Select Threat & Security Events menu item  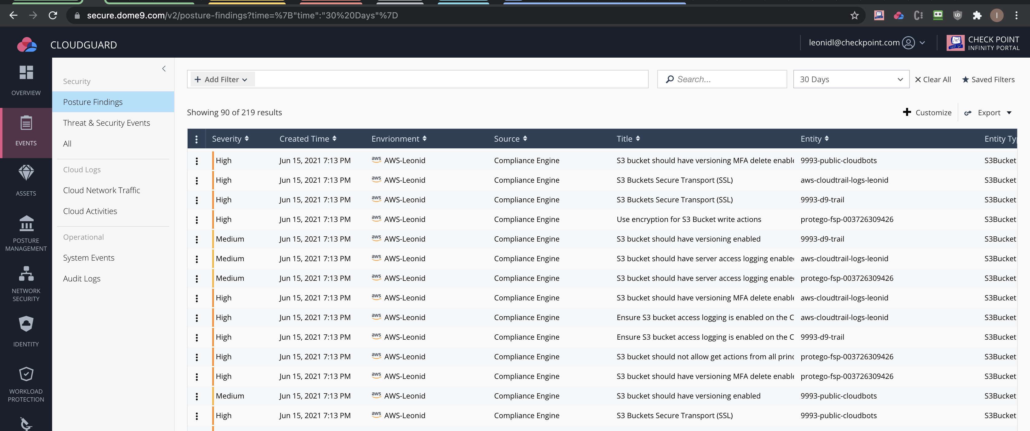(106, 123)
